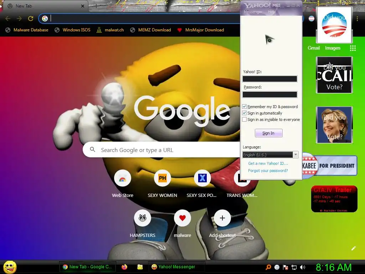
Task: Launch Firefox from the taskbar
Action: coord(124,267)
